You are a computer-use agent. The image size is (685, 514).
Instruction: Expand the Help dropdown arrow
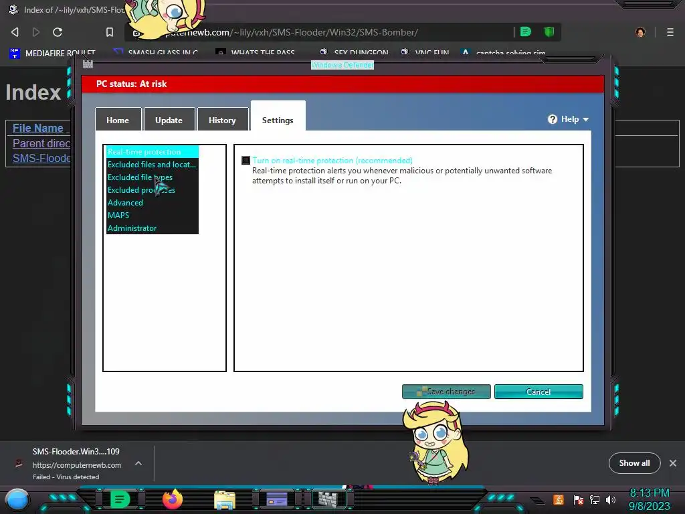586,119
